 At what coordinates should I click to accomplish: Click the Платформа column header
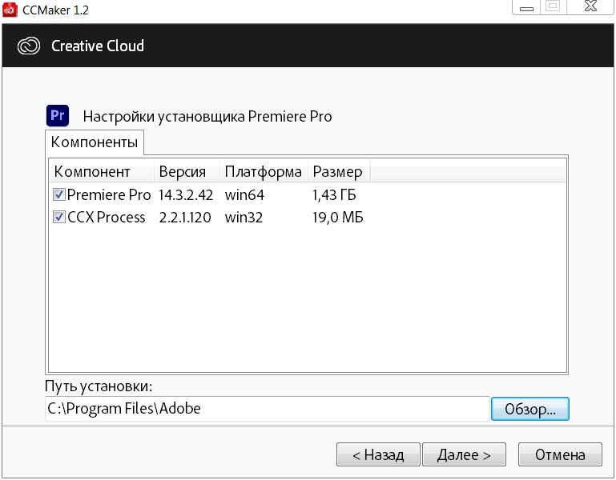(x=263, y=171)
